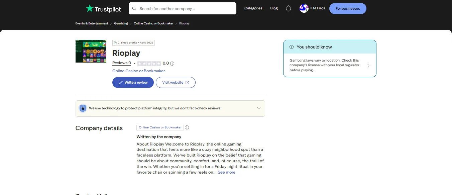Viewport: 452px width, 195px height.
Task: Click the Company details heading
Action: [99, 128]
